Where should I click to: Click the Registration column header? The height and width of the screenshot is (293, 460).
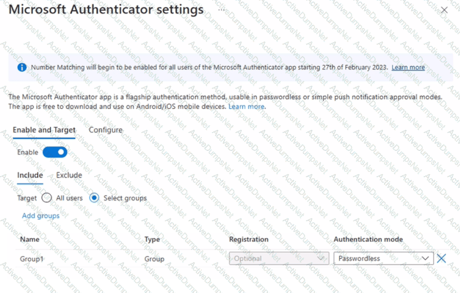(249, 239)
